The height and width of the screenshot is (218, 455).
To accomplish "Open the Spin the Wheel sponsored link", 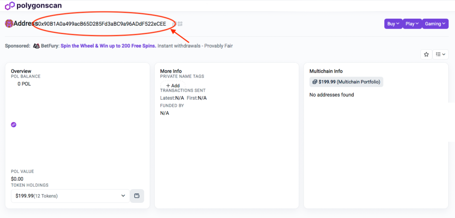I will 108,46.
